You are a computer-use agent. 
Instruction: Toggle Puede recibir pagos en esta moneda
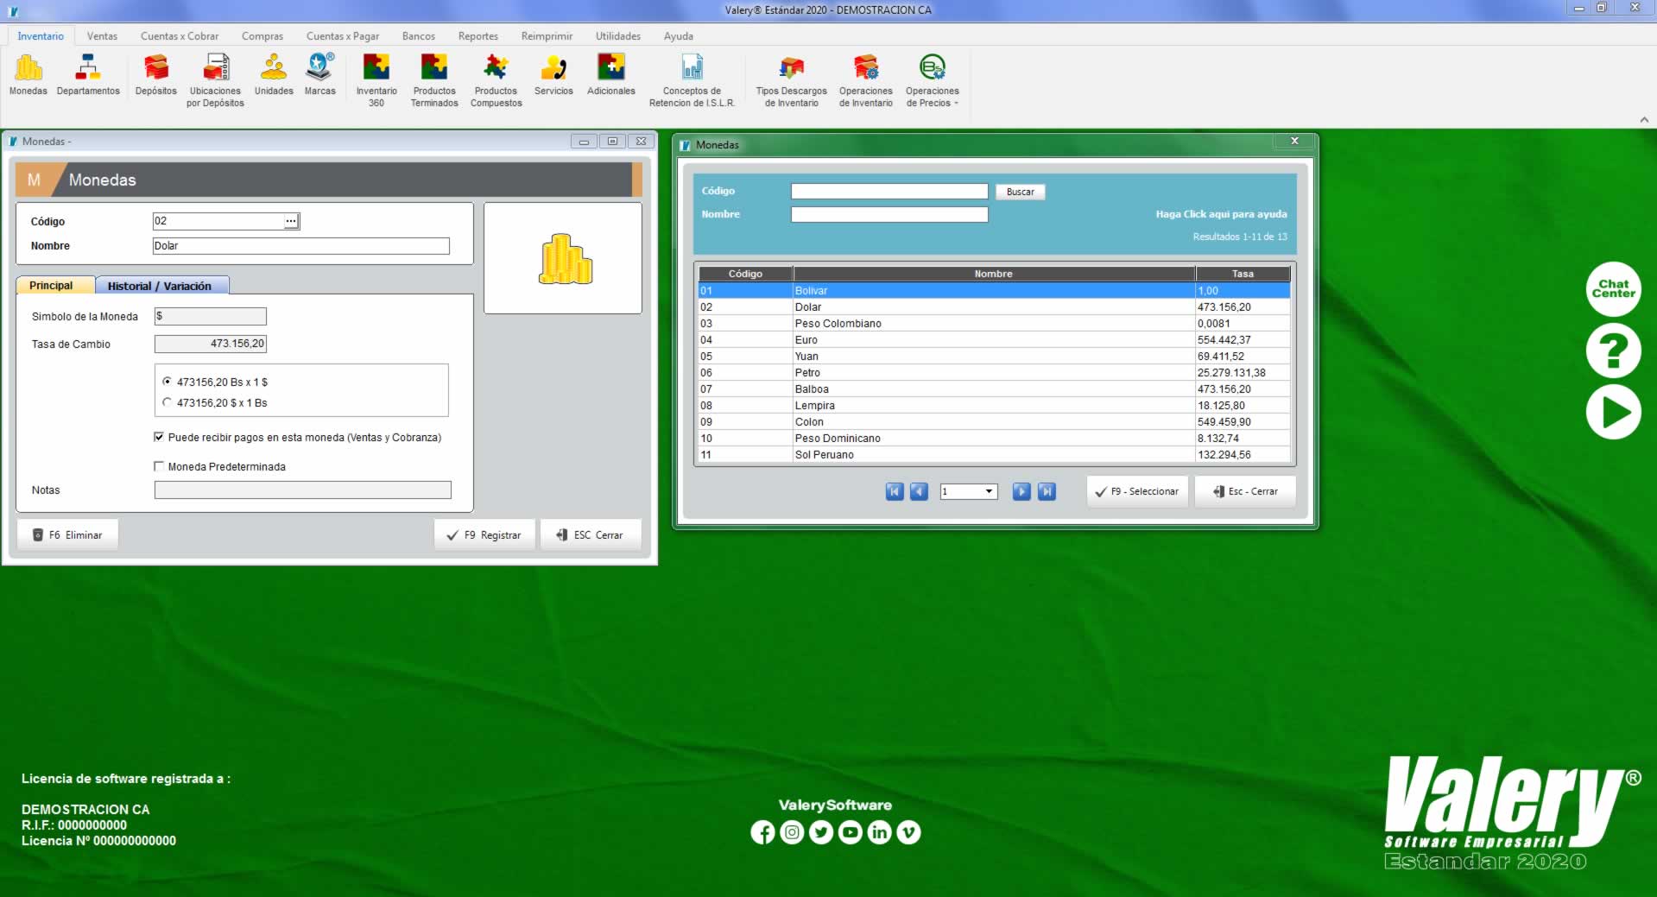(159, 438)
